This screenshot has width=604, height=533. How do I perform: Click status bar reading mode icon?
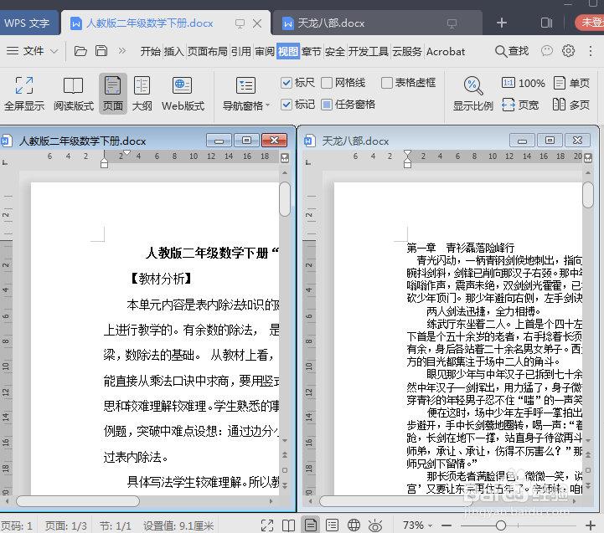288,525
